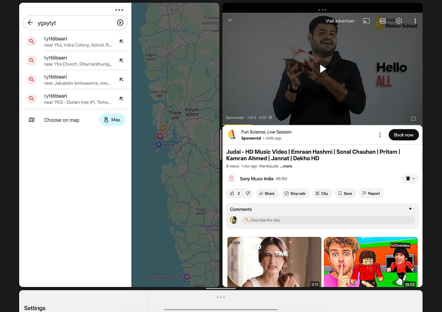Click the Home marker on the map
This screenshot has height=312, width=442.
pyautogui.click(x=158, y=145)
